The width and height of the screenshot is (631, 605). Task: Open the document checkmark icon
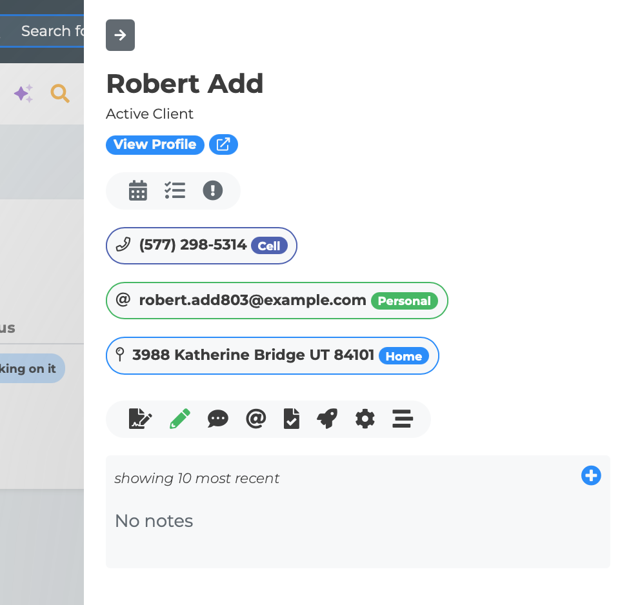coord(292,419)
